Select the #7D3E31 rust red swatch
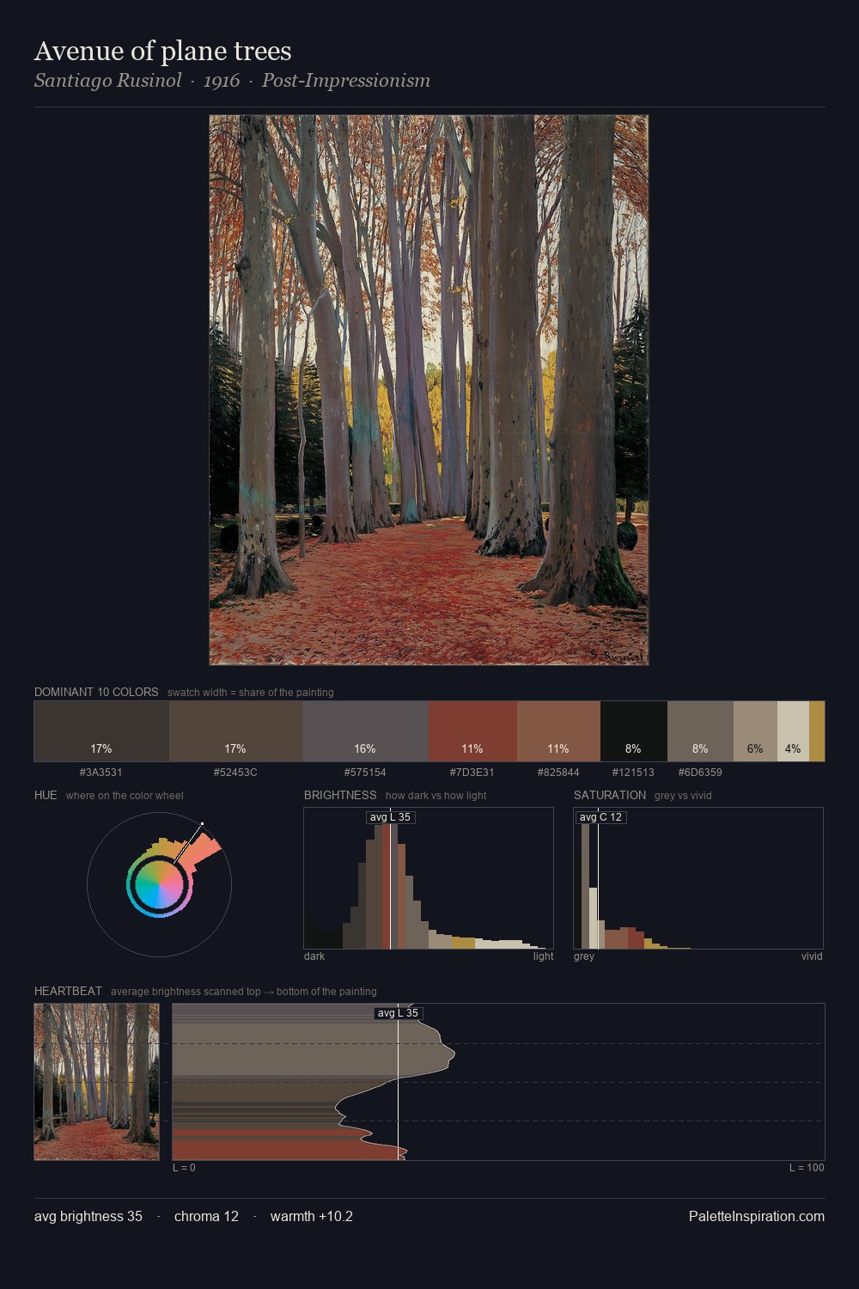The height and width of the screenshot is (1289, 859). [x=472, y=731]
